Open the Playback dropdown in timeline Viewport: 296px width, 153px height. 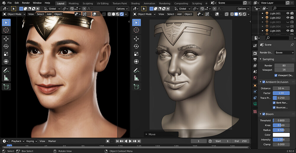pyautogui.click(x=17, y=141)
